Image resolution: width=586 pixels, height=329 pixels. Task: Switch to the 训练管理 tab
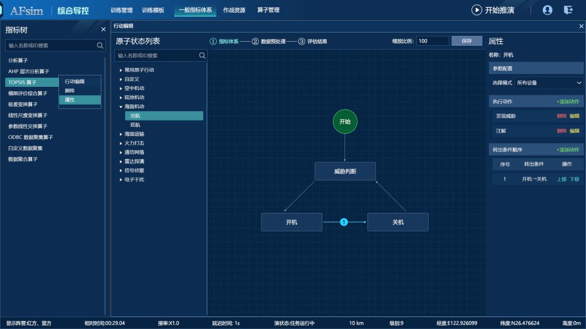(x=121, y=10)
